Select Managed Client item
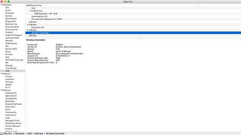The image size is (241, 135). pyautogui.click(x=12, y=121)
